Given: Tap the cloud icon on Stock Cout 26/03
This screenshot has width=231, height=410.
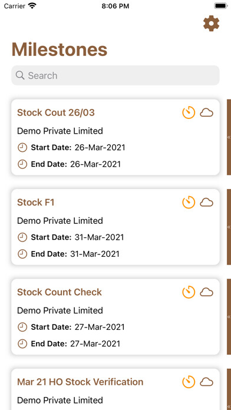Looking at the screenshot, I should [207, 113].
